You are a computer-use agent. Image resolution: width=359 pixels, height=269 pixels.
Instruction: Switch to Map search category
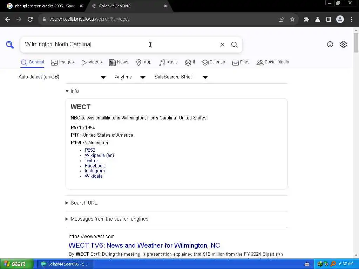point(144,62)
